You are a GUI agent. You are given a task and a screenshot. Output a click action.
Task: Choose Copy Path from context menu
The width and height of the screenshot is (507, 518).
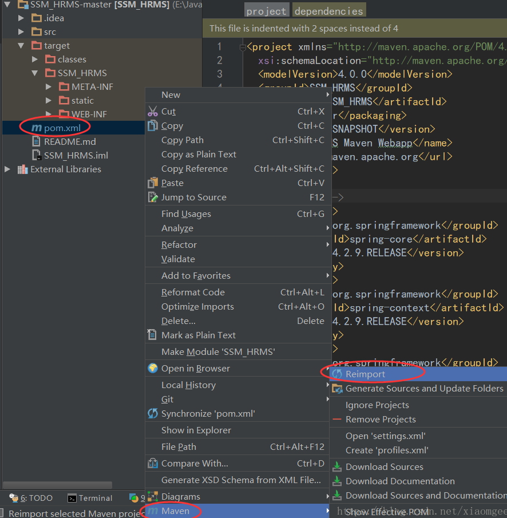point(238,140)
